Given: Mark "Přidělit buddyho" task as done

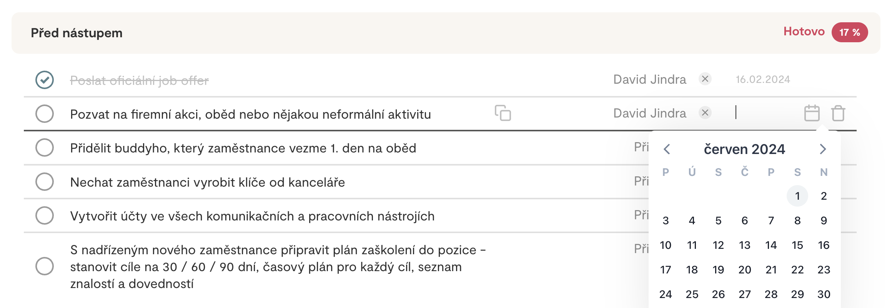Looking at the screenshot, I should tap(45, 147).
